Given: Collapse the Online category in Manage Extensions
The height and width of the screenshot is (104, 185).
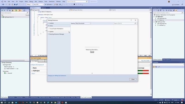Looking at the screenshot, I should [48, 26].
